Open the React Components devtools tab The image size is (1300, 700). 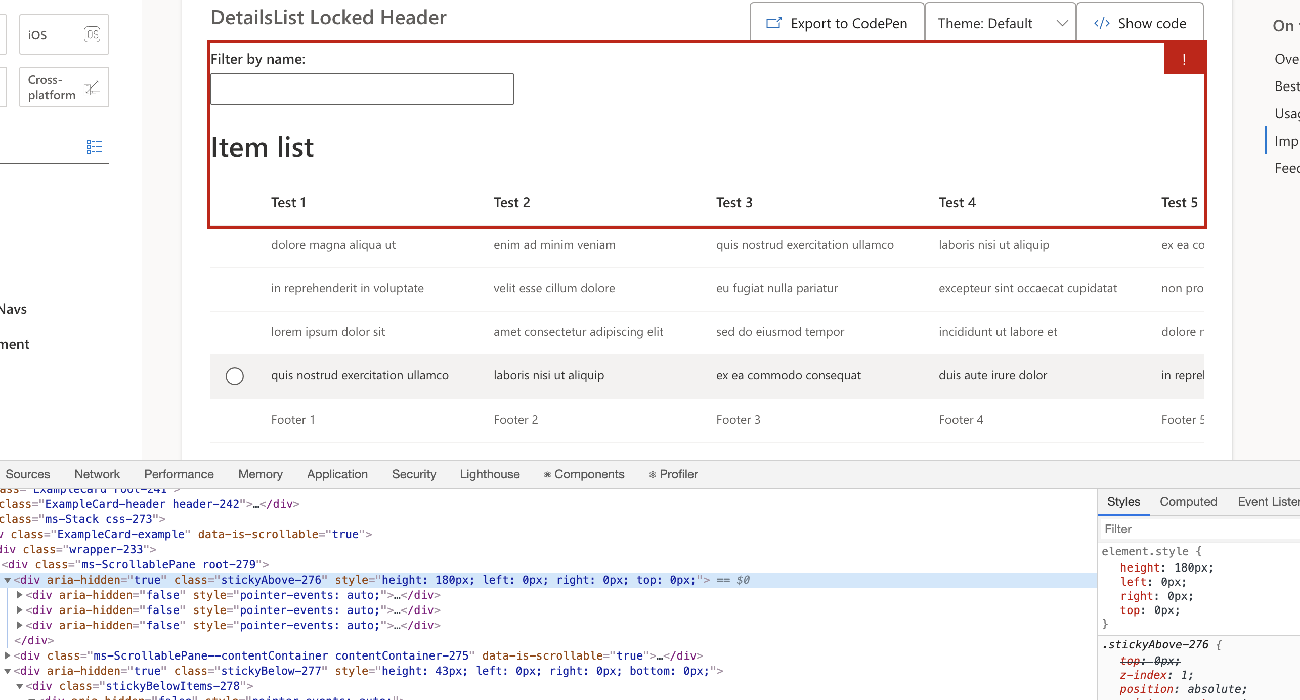584,474
